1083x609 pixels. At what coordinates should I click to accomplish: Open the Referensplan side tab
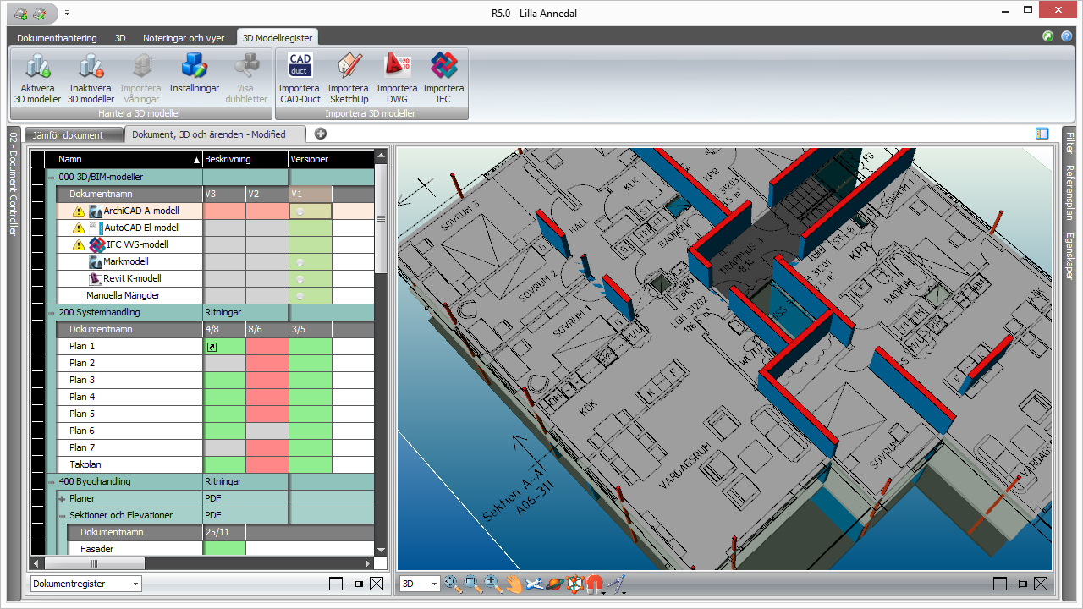(1070, 194)
